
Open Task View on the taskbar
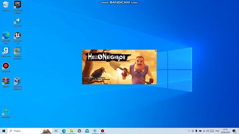click(56, 131)
